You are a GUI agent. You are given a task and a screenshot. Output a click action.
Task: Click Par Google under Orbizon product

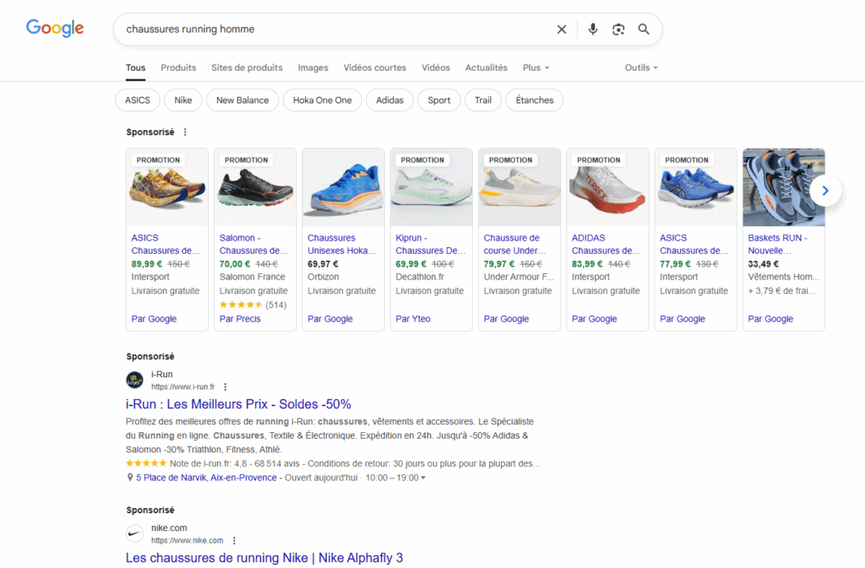point(330,319)
